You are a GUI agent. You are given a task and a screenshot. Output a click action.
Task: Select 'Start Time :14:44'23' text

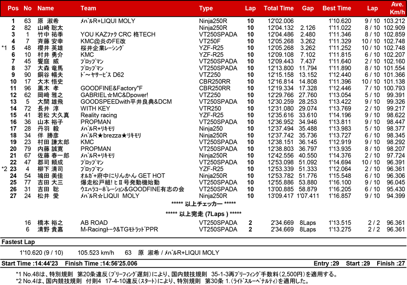(30, 263)
